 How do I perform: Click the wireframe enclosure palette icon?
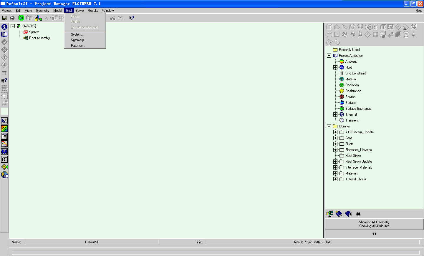tap(413, 27)
